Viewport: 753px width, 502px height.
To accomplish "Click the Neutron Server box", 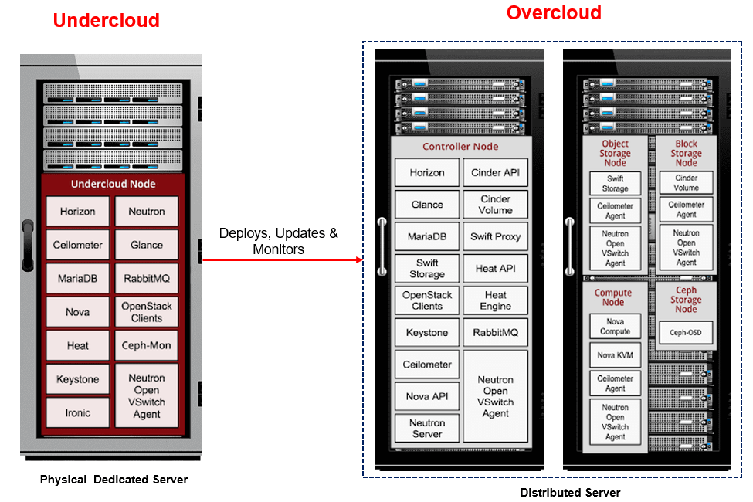I will [x=427, y=428].
